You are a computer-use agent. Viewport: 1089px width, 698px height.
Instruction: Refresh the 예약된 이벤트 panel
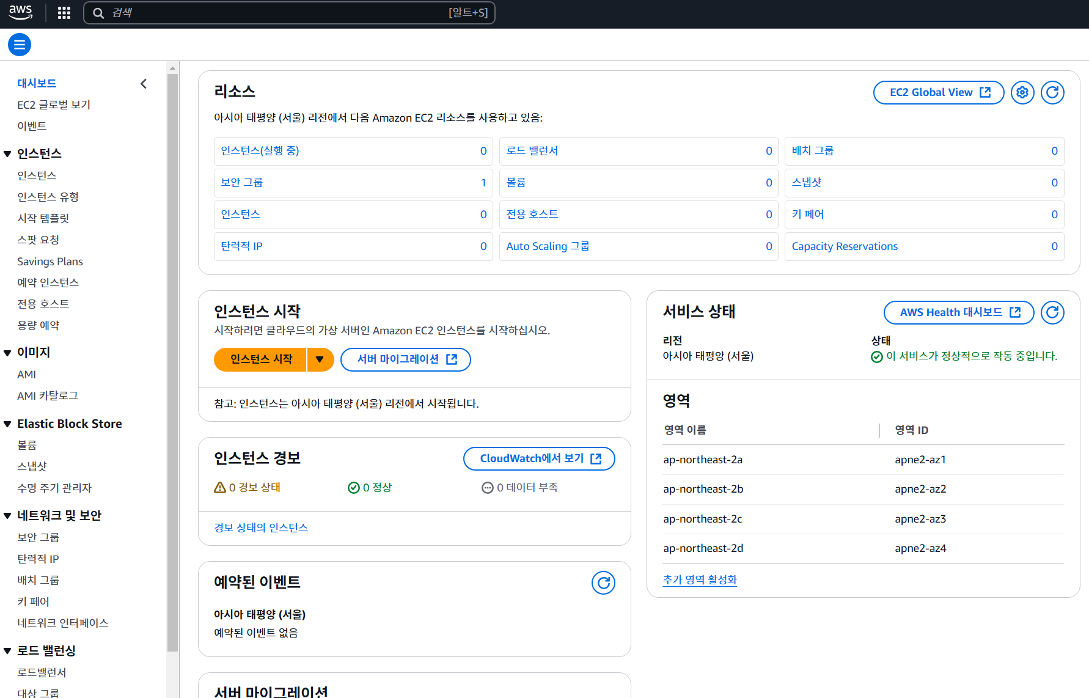(603, 582)
